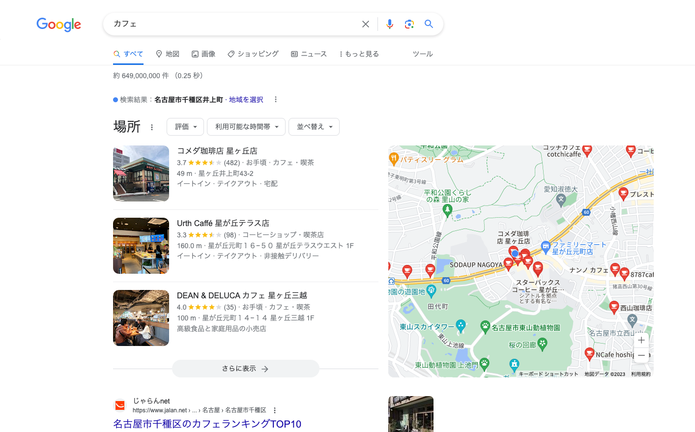Screen dimensions: 695x432
Task: Open コメダ珈琲店 星ヶ丘店 listing
Action: (217, 151)
